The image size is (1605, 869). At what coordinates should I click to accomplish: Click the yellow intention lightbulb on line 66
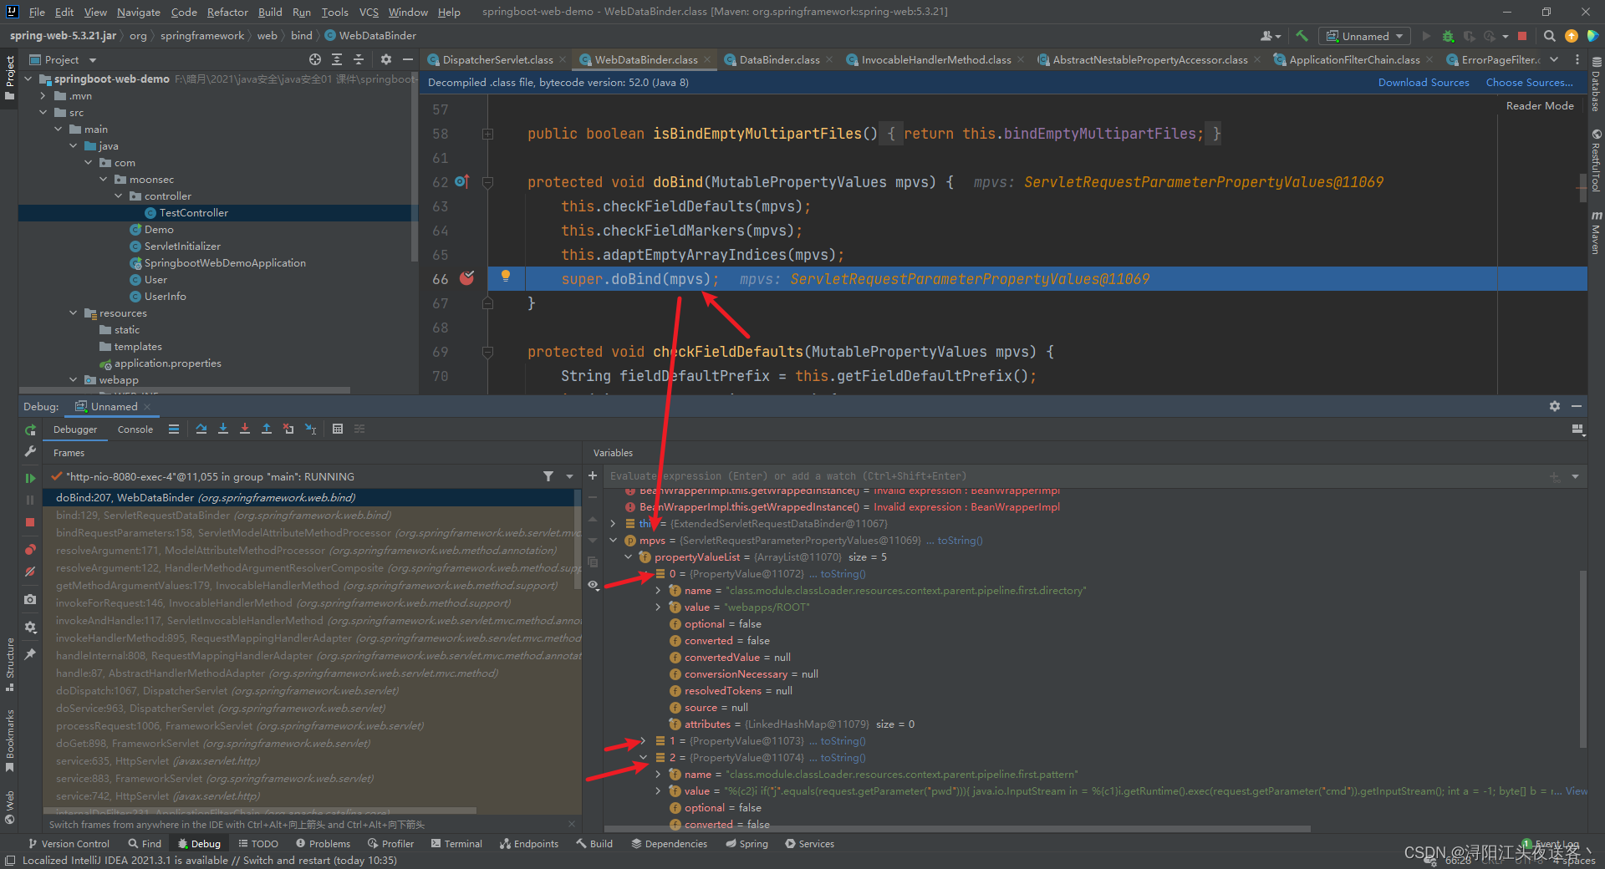(505, 277)
